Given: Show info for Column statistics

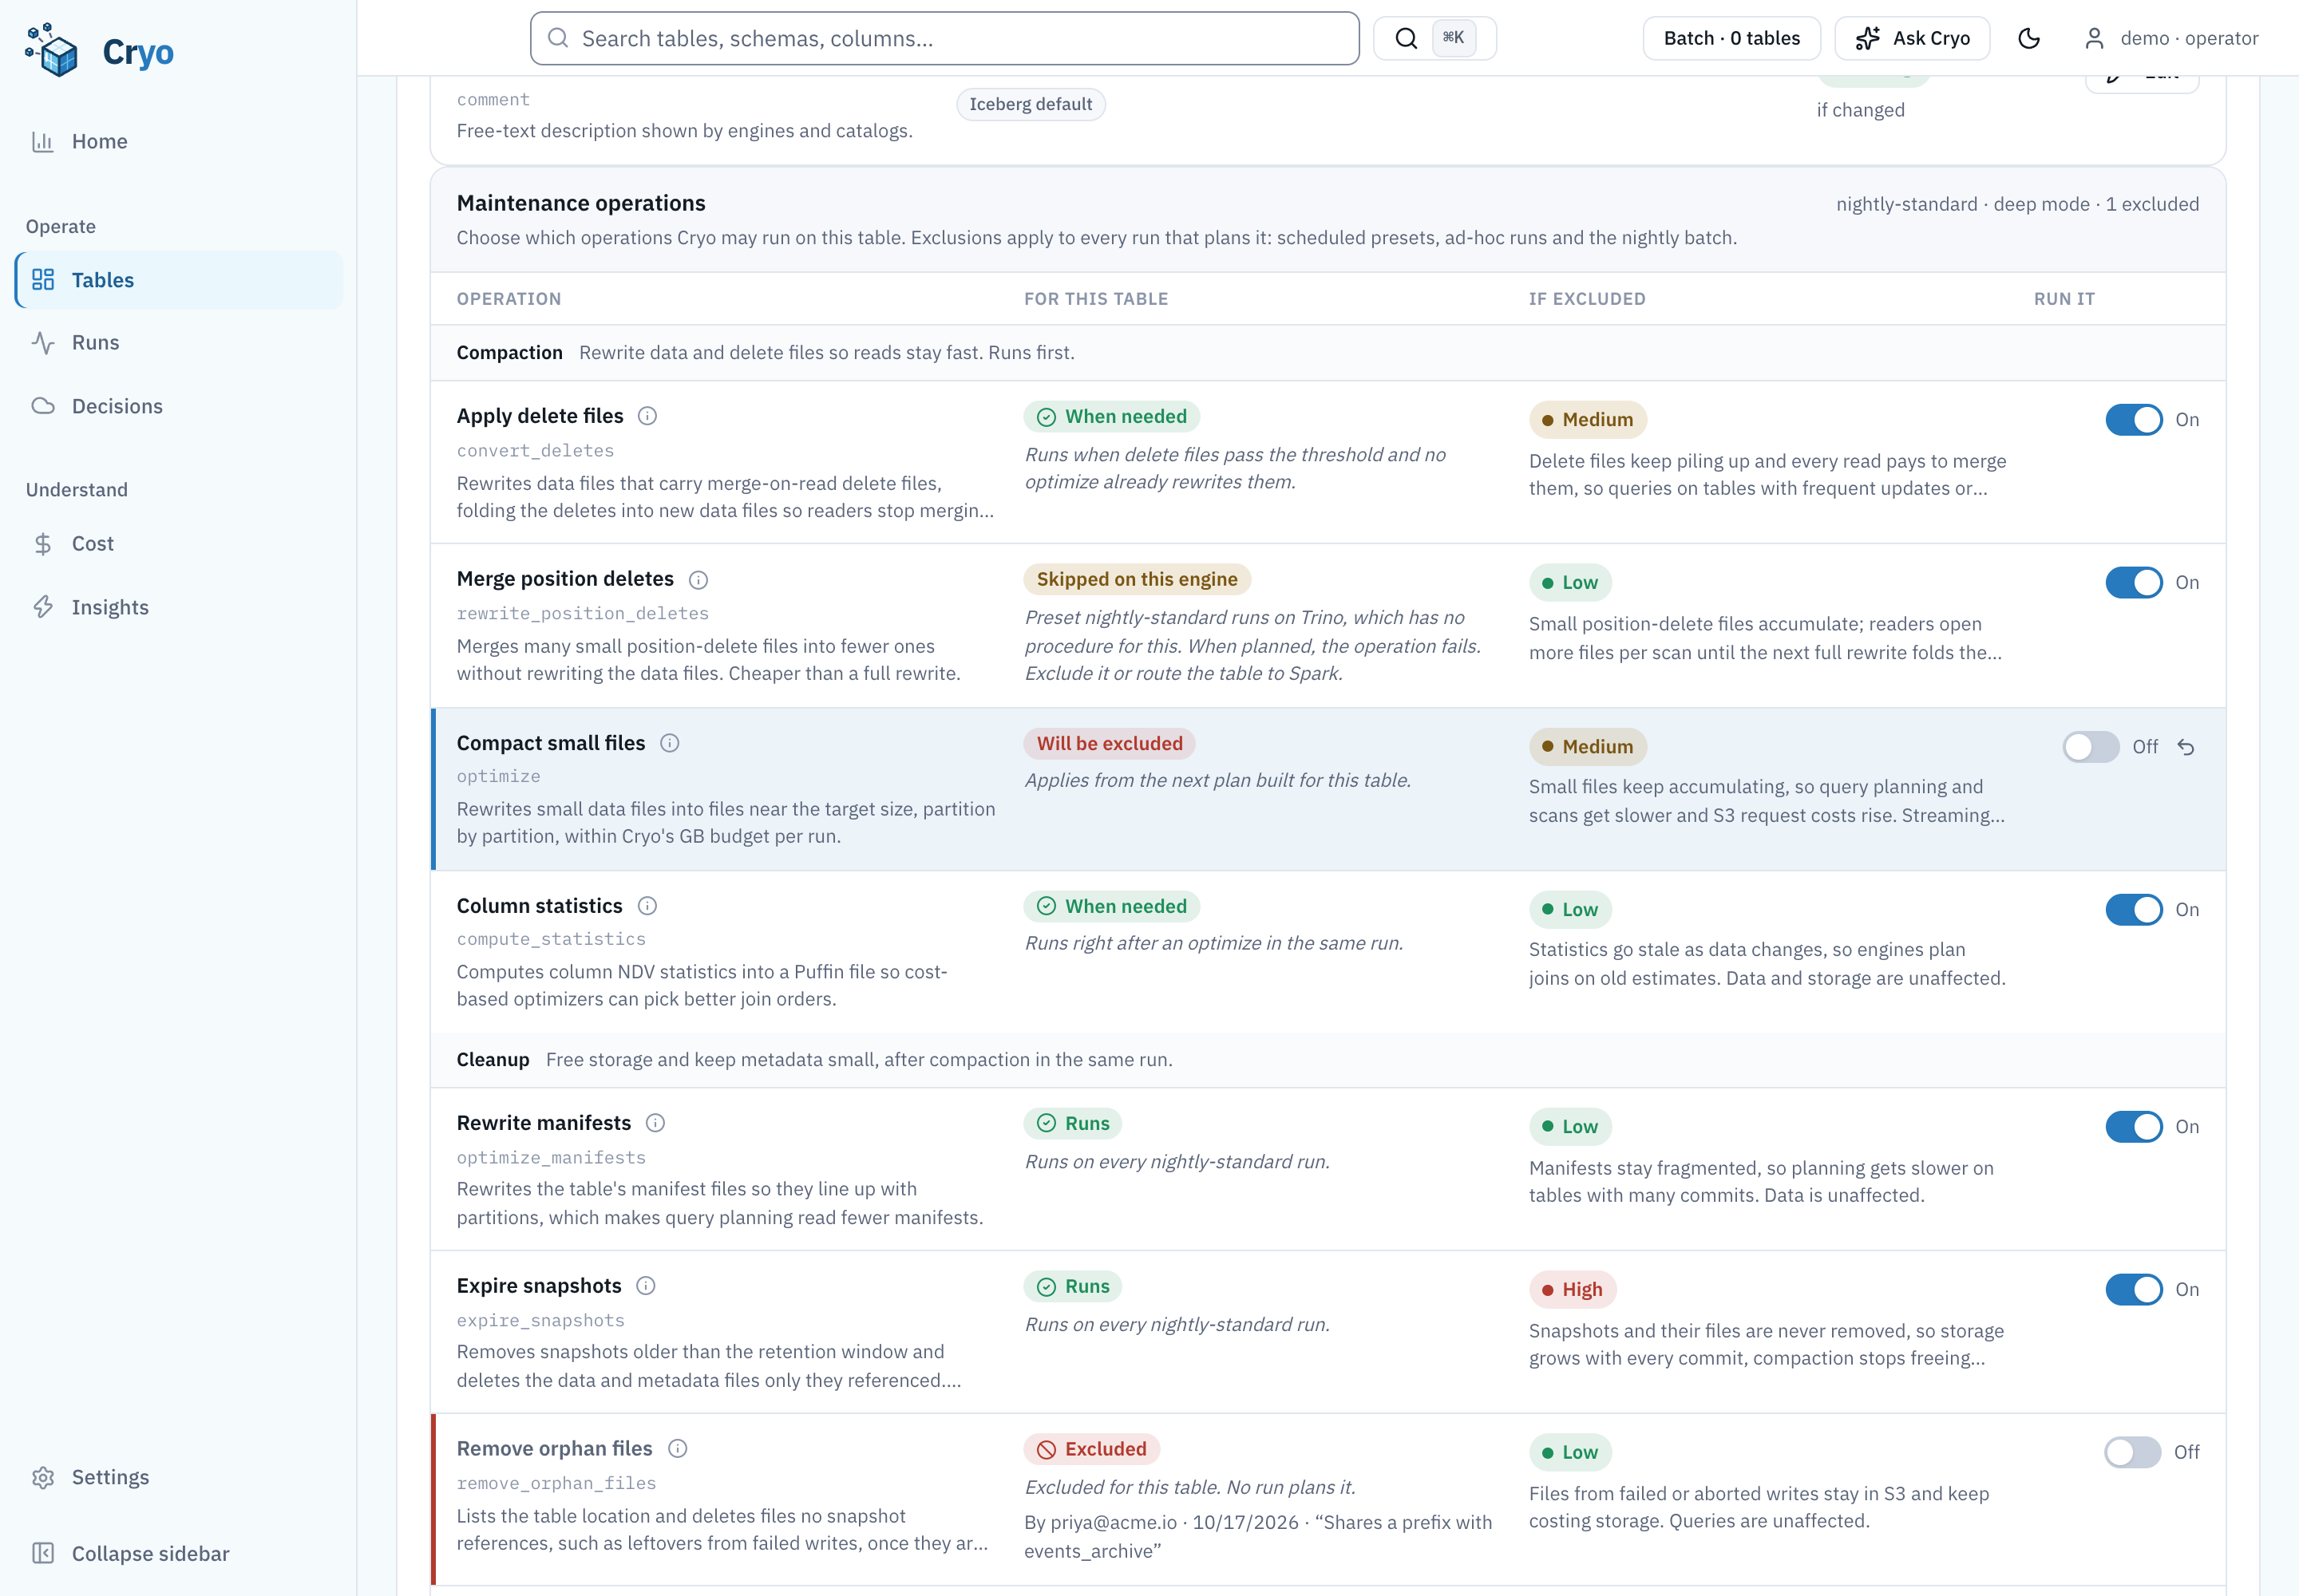Looking at the screenshot, I should (647, 906).
